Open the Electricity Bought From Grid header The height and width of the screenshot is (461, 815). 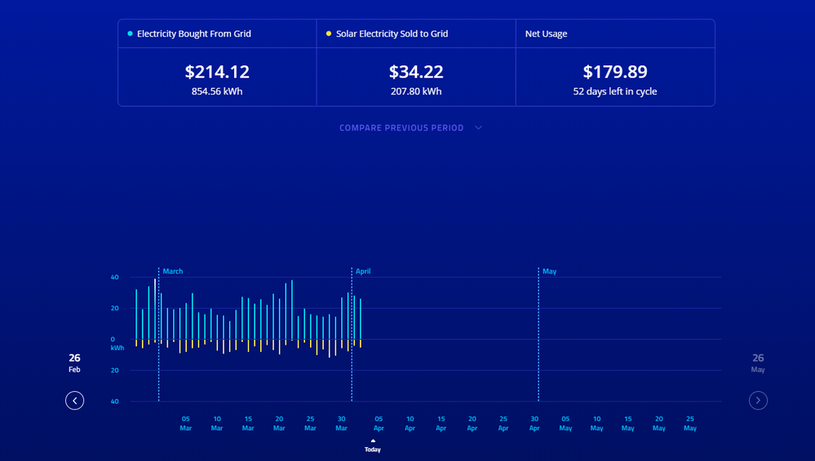pos(194,34)
